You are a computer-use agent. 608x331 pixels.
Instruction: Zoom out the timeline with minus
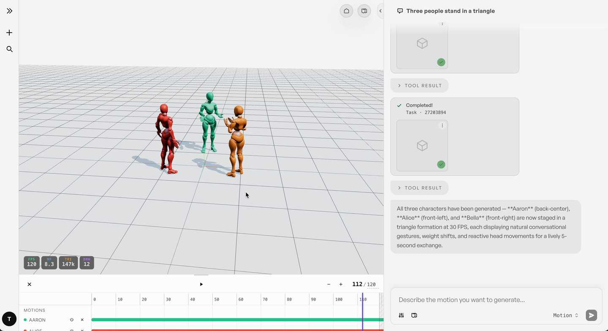tap(328, 284)
